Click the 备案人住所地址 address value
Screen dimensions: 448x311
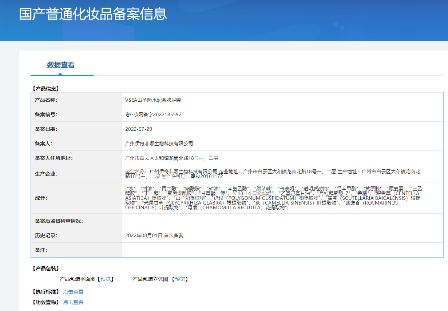(171, 158)
